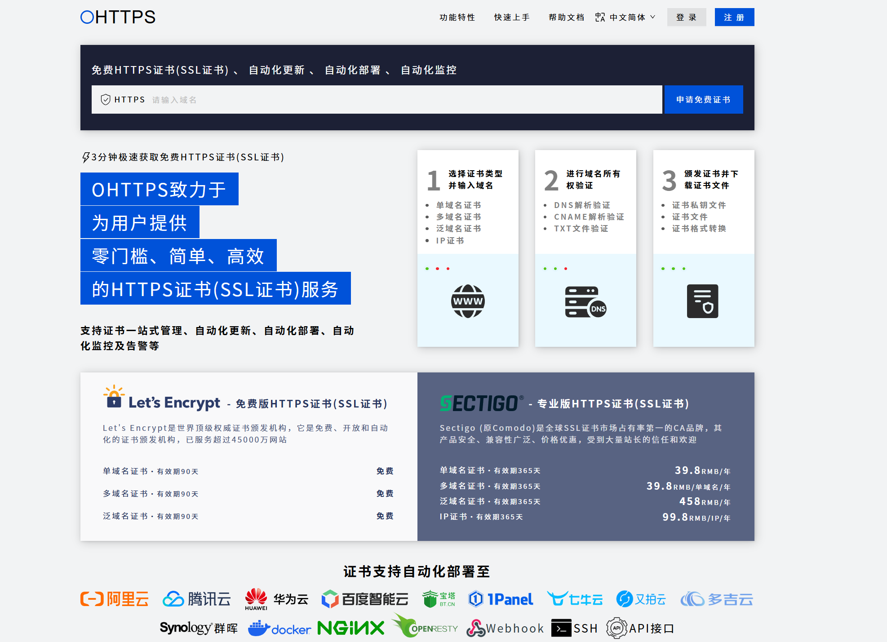
Task: Click the DNS server icon
Action: (x=585, y=302)
